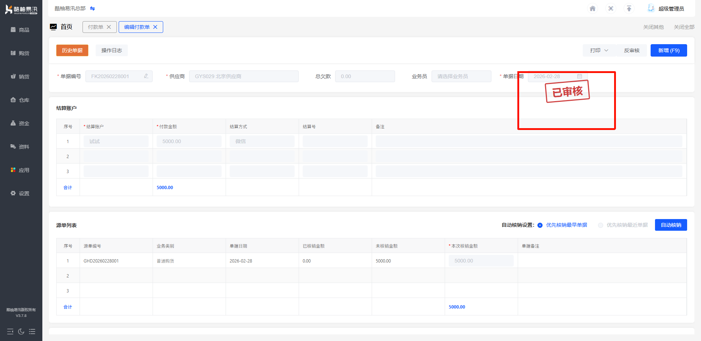
Task: Toggle fullscreen mode icon
Action: (x=611, y=8)
